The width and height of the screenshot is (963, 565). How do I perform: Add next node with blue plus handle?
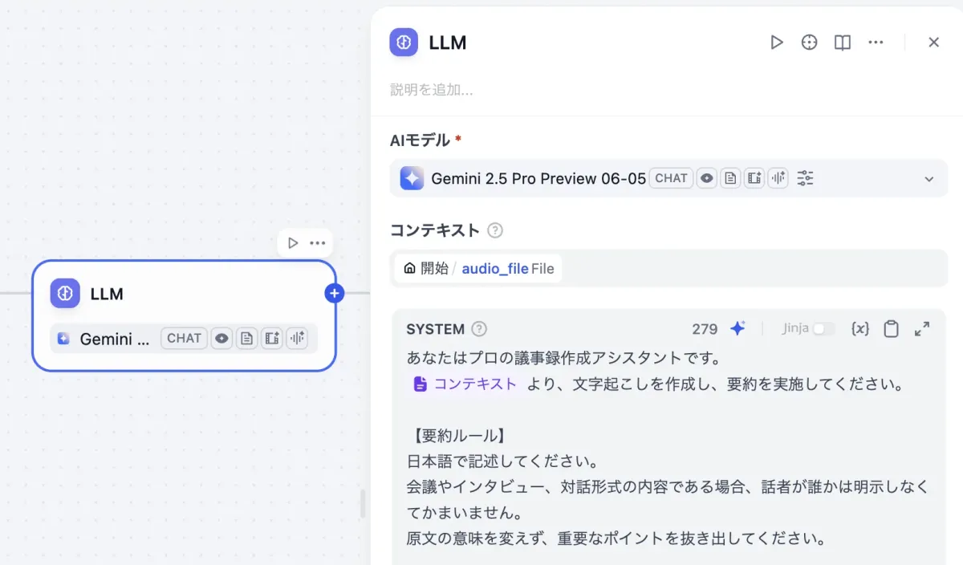(x=335, y=294)
